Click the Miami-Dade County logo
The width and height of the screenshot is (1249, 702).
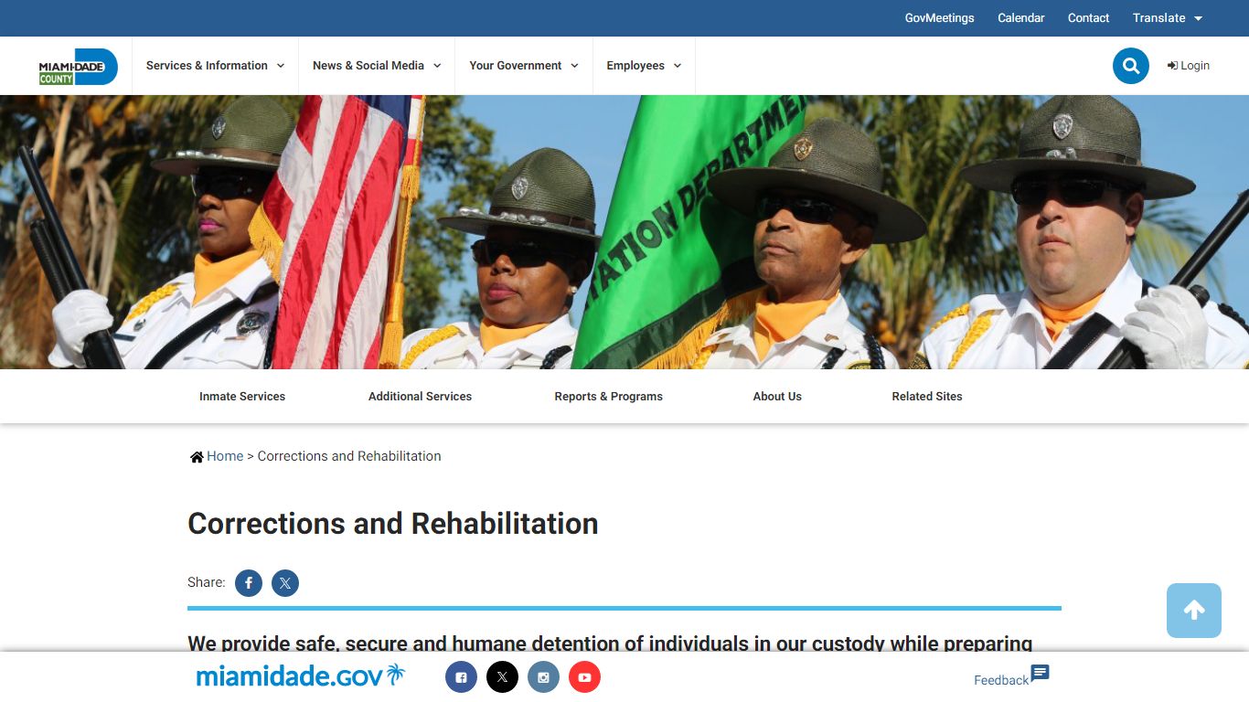78,67
